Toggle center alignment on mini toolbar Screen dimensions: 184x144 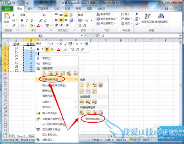47,49
